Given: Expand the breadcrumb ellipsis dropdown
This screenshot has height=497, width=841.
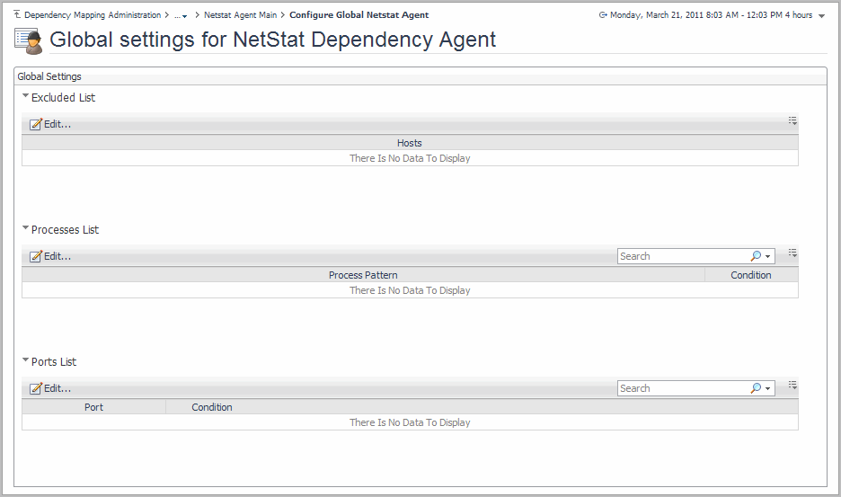Looking at the screenshot, I should (181, 16).
